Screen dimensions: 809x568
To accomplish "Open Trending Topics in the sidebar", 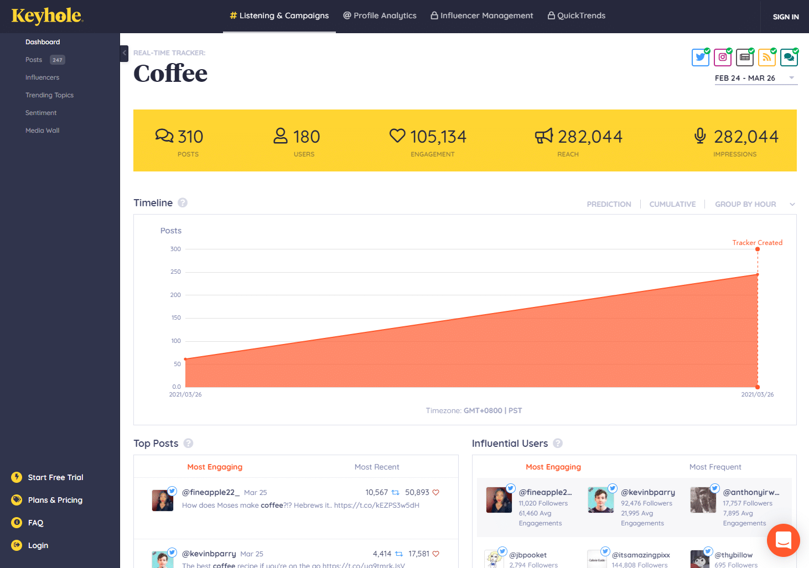I will pyautogui.click(x=49, y=95).
